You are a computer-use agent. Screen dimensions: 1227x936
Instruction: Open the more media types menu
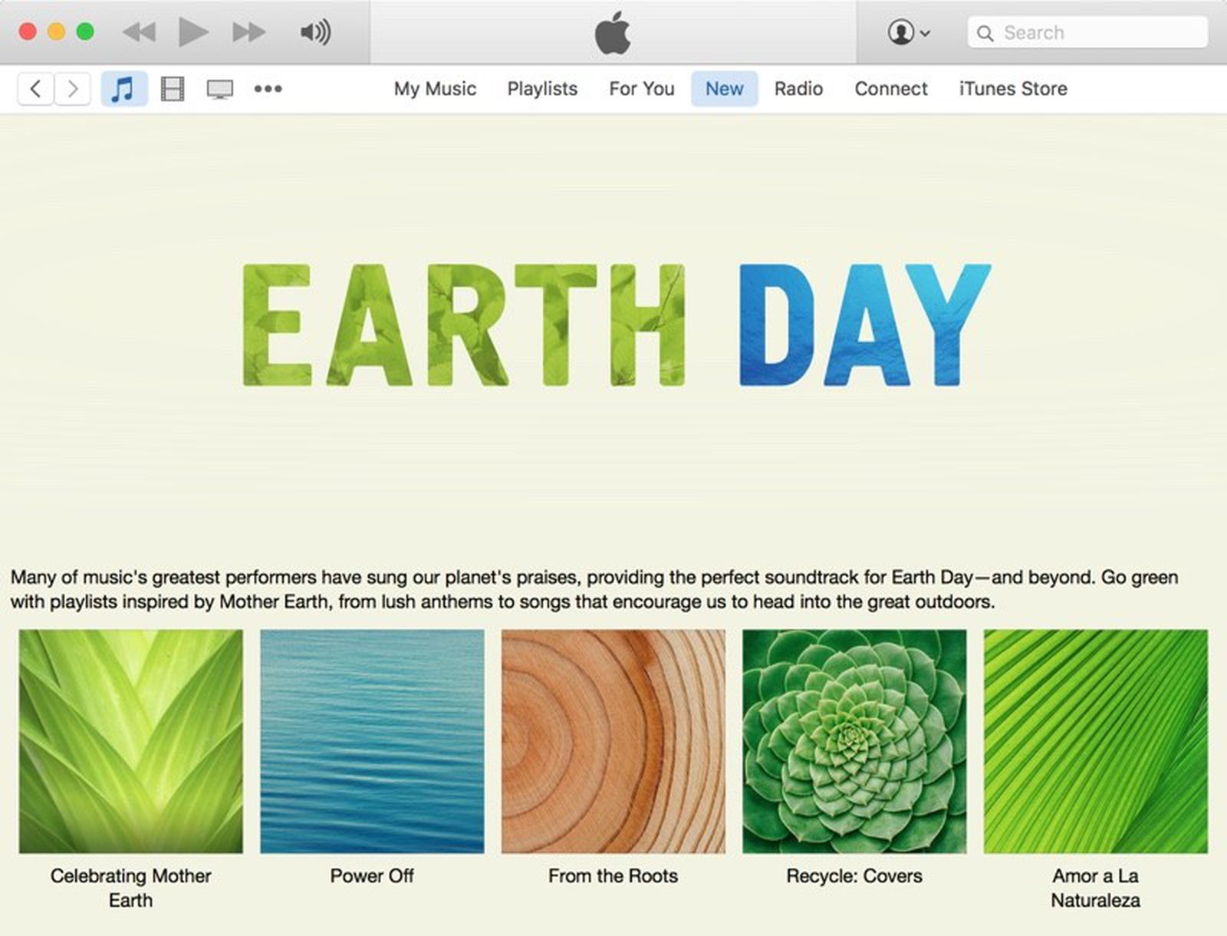(x=267, y=88)
